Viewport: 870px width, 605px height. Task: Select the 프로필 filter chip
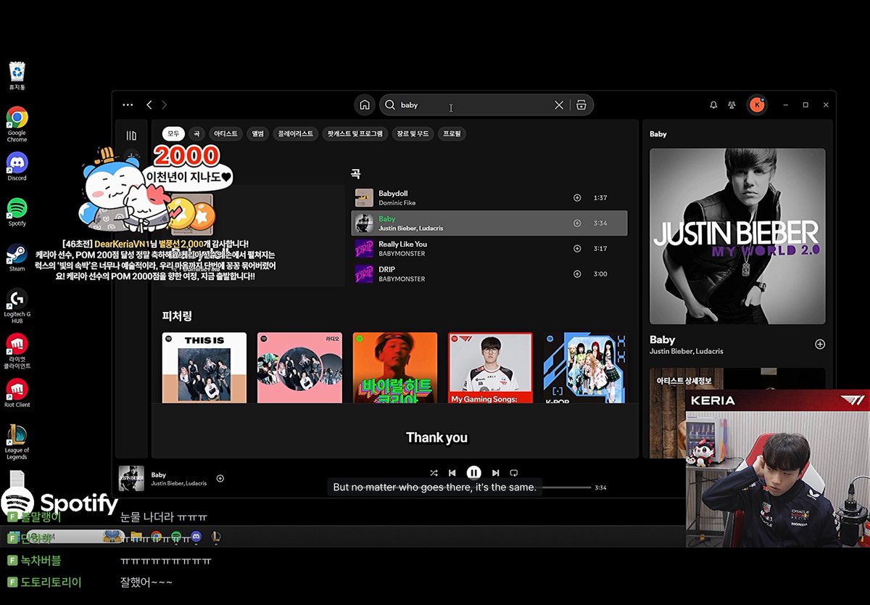pyautogui.click(x=453, y=133)
